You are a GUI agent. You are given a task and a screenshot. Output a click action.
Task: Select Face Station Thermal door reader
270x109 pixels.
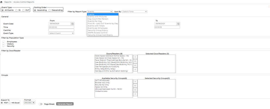click(x=113, y=60)
